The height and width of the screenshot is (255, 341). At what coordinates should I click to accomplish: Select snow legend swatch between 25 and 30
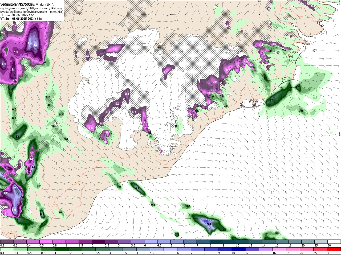(321, 242)
